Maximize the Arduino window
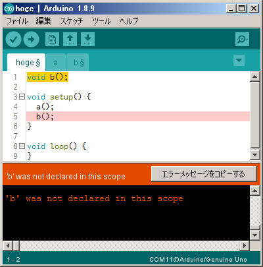 tap(242, 9)
